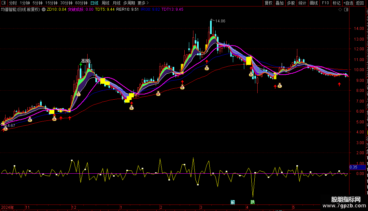Toggle the left sidebar panel icon
This screenshot has height=211, width=368.
tap(3, 3)
